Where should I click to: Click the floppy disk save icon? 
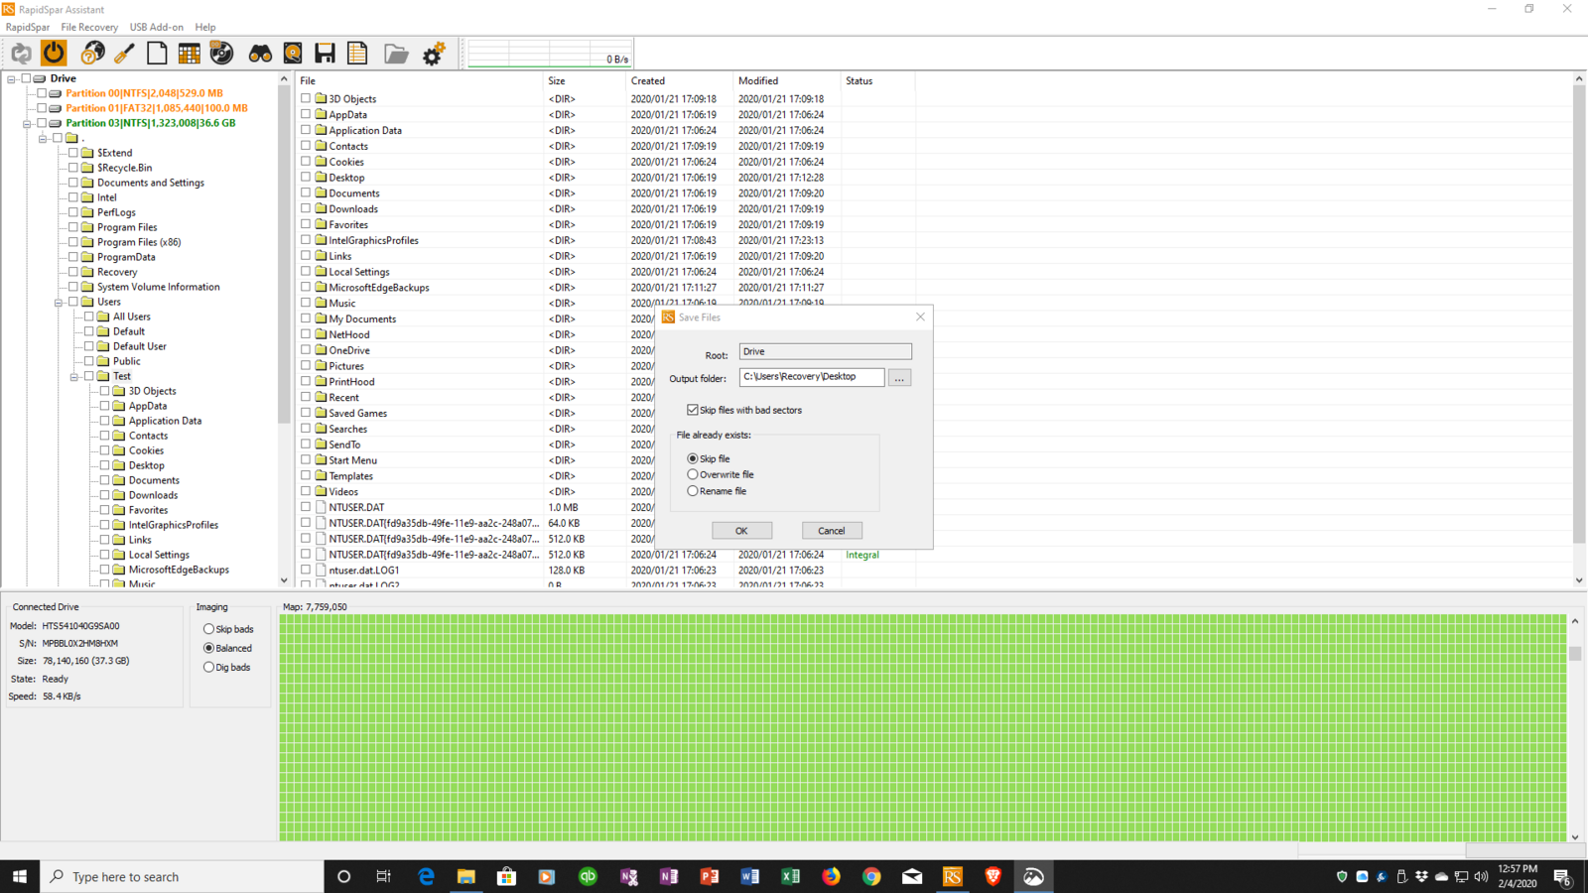point(325,54)
